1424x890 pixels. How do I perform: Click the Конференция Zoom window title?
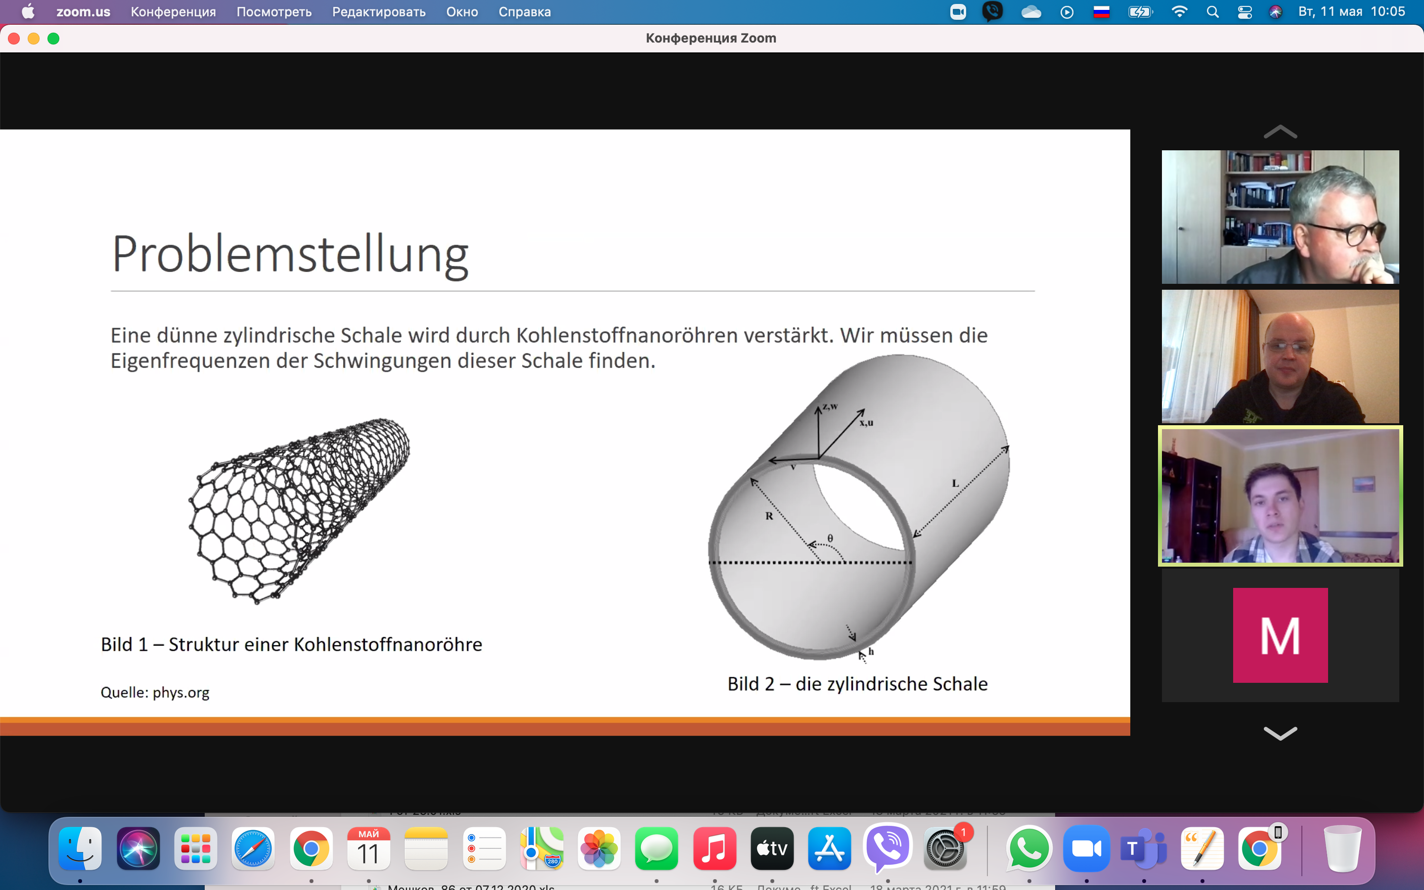tap(711, 38)
